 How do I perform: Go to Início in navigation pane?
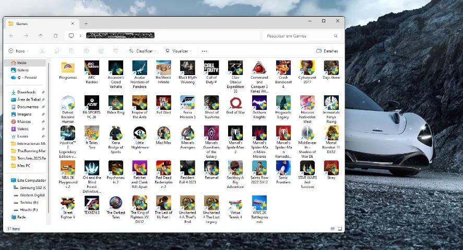point(25,63)
